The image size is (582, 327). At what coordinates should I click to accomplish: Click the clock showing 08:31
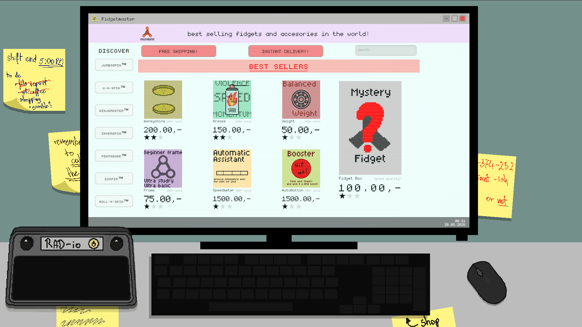pos(460,221)
